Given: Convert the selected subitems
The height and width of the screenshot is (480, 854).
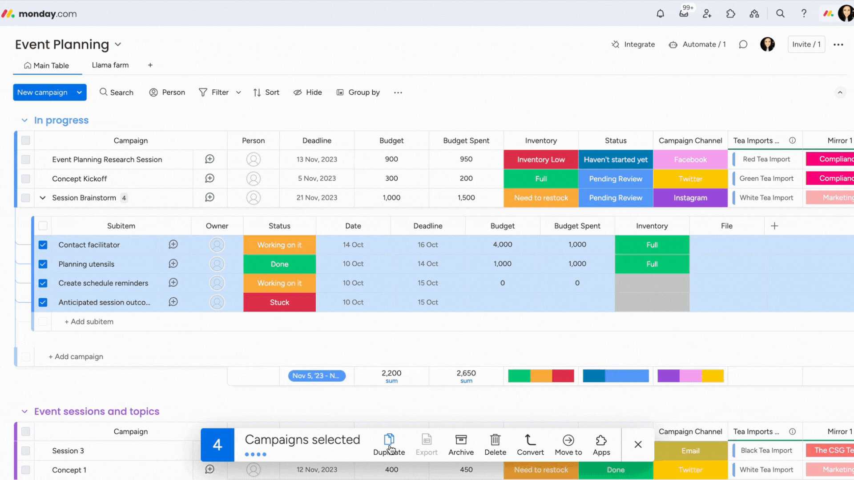Looking at the screenshot, I should click(x=530, y=445).
